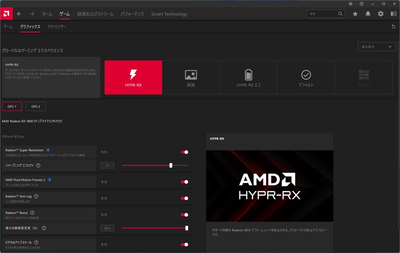Open favorites via the star icon
Viewport: 400px width, 253px height.
click(355, 14)
